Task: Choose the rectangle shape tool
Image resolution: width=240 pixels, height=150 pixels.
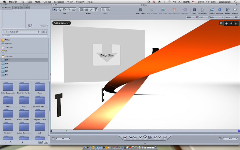Action: (x=81, y=10)
